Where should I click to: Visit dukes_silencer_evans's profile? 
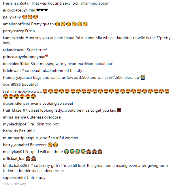point(22,104)
